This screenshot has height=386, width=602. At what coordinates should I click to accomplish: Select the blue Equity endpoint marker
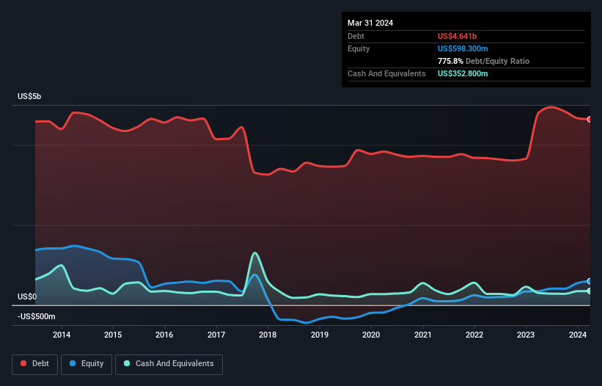coord(590,281)
